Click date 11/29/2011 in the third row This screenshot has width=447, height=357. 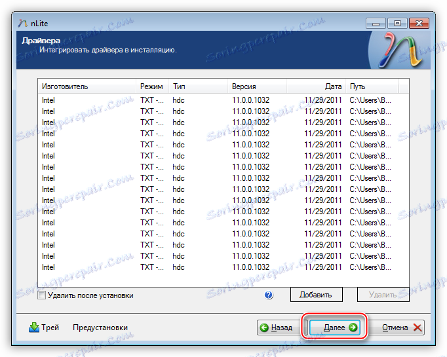323,122
